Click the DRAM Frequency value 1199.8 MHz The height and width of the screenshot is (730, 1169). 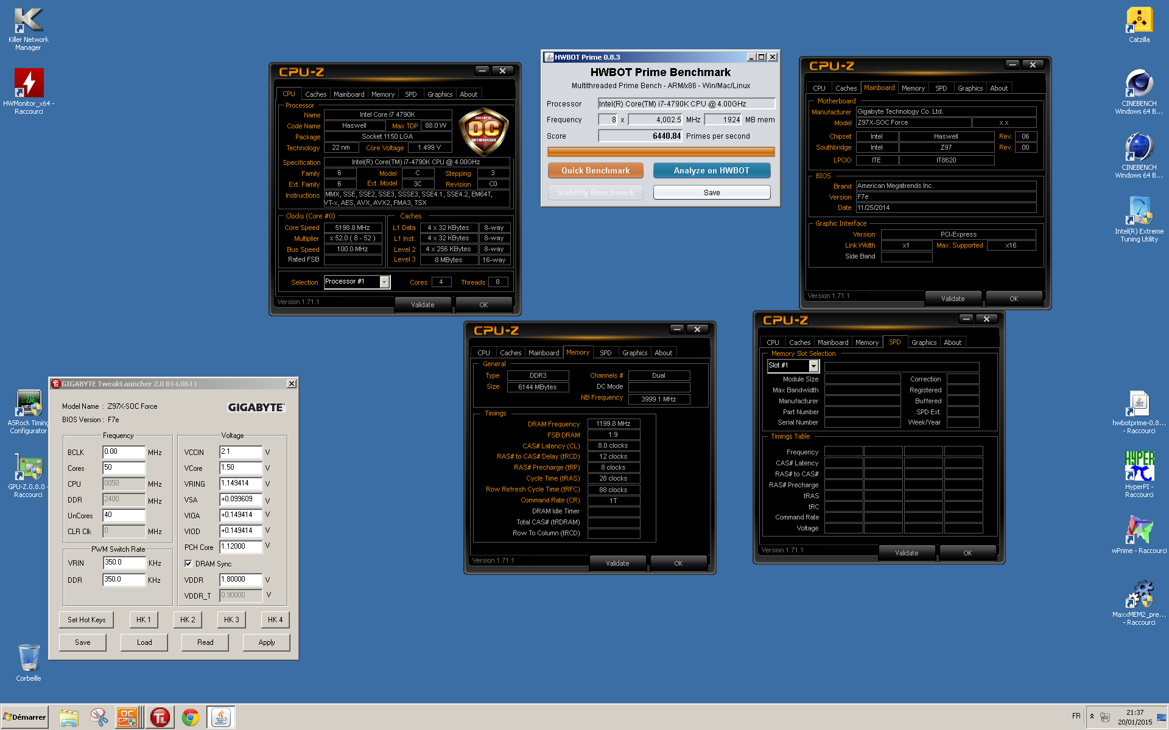pyautogui.click(x=613, y=424)
